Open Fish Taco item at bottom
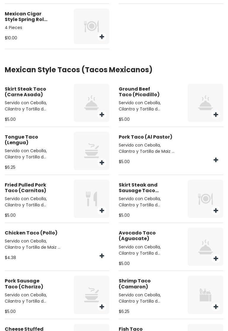 [131, 328]
